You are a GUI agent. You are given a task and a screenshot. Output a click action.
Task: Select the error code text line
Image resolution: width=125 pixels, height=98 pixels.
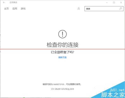coord(62,84)
